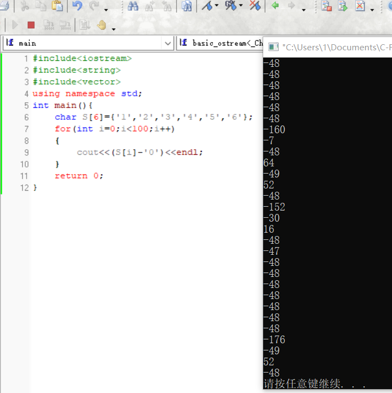Click the hand breakpoint icon
The width and height of the screenshot is (392, 393).
[x=102, y=25]
